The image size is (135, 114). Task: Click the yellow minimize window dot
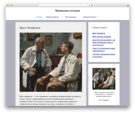[x=10, y=5]
